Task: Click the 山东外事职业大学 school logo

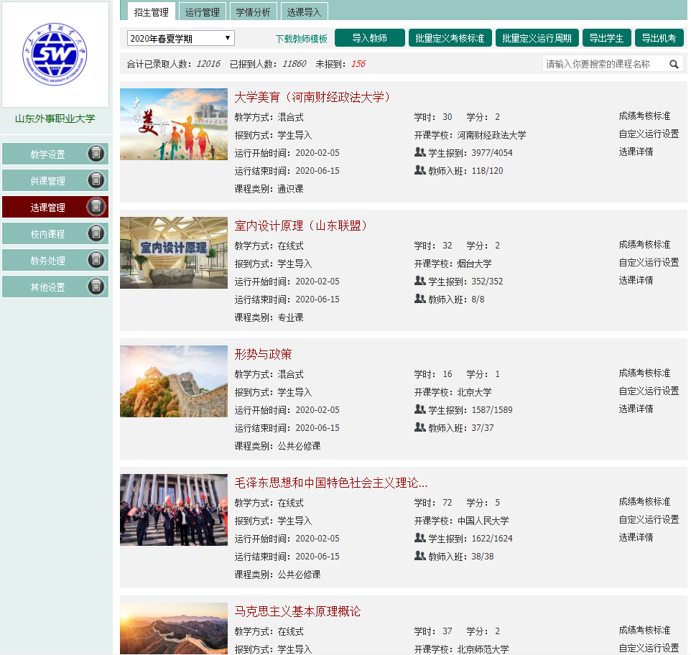Action: (55, 54)
